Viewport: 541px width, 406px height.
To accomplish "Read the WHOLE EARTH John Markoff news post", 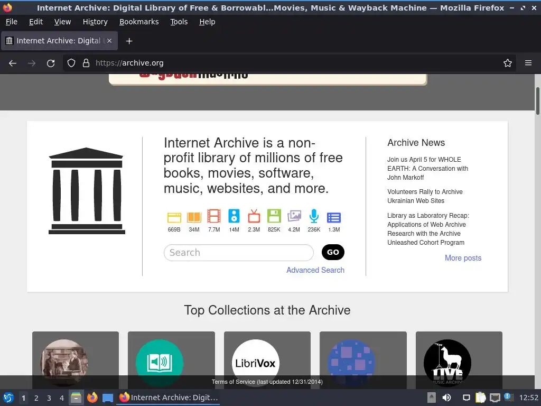I will (x=427, y=169).
